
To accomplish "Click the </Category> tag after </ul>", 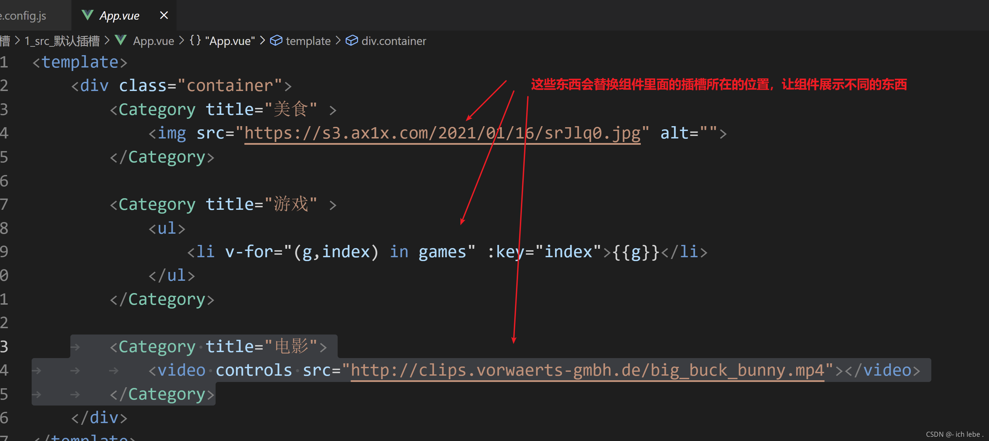I will click(x=162, y=299).
